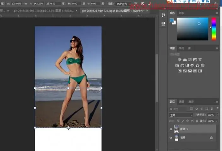The width and height of the screenshot is (222, 151).
Task: Toggle the layer filtering switch on or off
Action: (218, 108)
